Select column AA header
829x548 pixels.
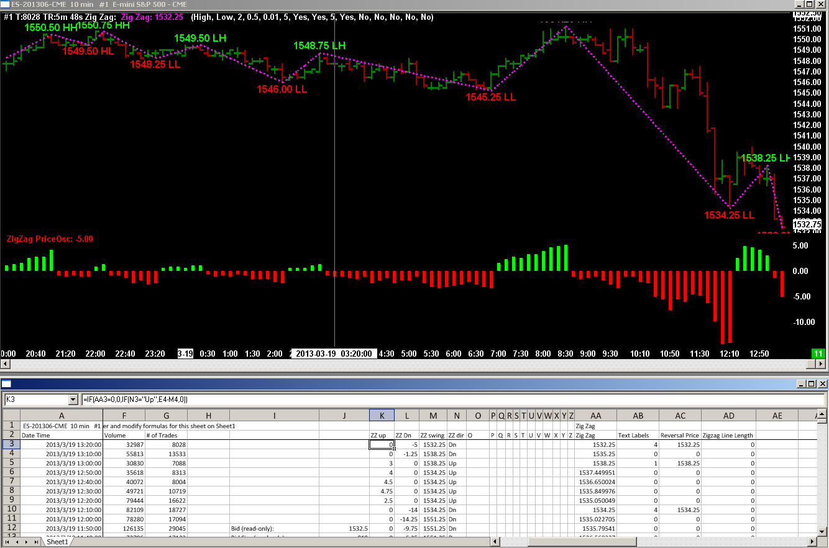click(x=596, y=416)
